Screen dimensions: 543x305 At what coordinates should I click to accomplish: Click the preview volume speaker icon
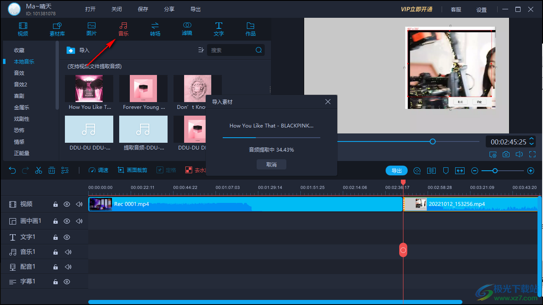point(519,155)
